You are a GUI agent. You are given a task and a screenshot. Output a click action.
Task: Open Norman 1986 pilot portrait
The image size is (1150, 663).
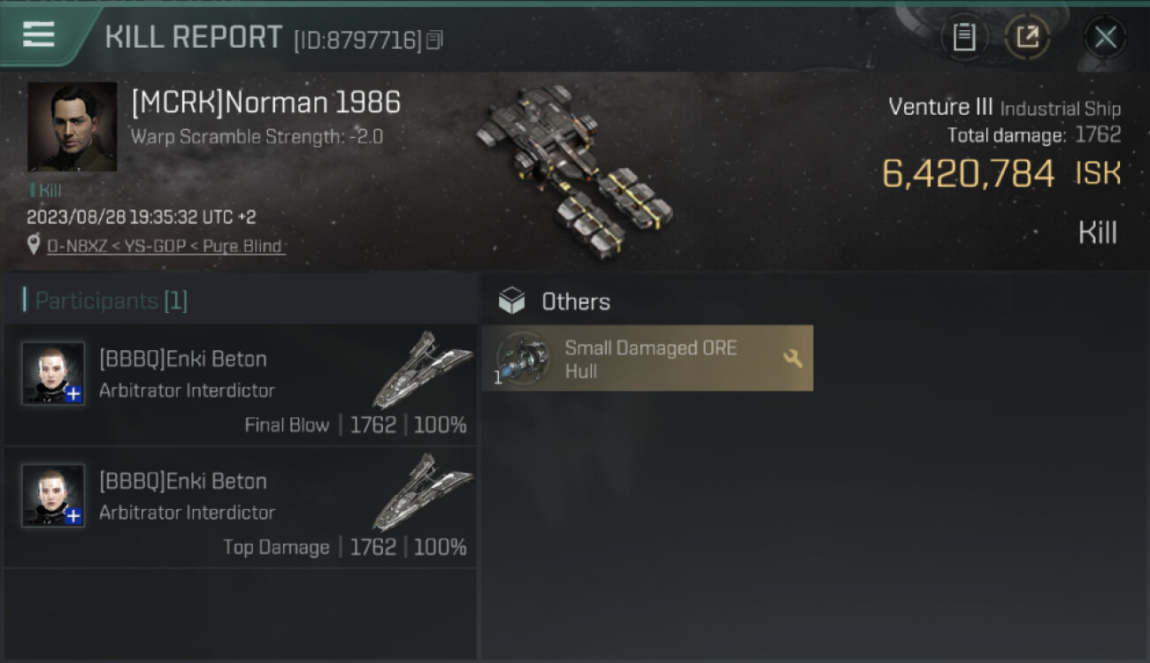coord(72,126)
